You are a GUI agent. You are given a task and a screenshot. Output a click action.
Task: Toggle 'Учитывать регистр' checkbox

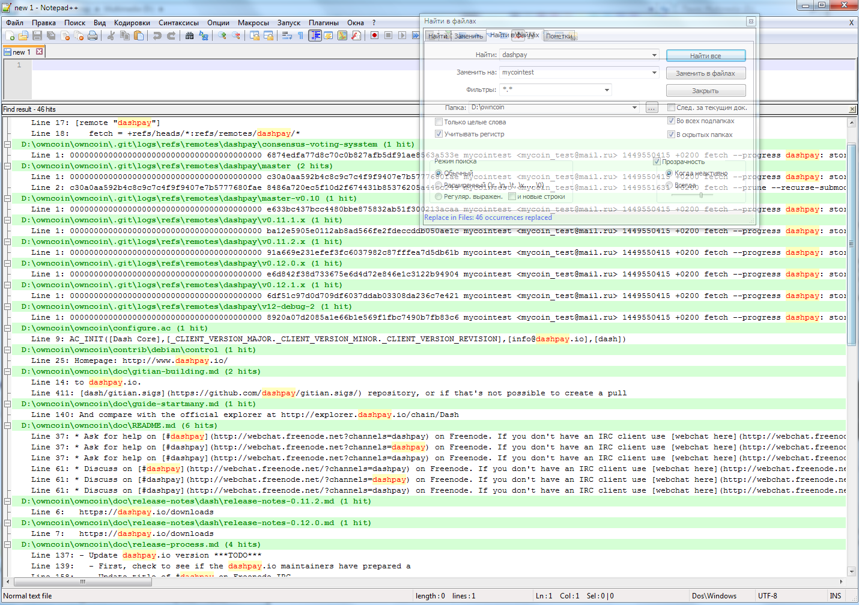click(x=439, y=134)
